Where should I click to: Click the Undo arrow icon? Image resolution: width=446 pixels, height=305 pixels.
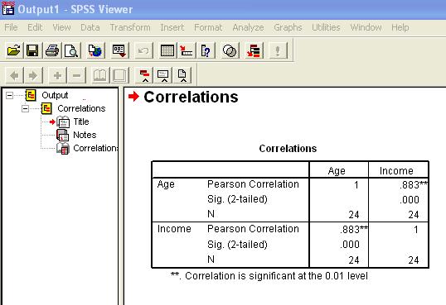[143, 50]
